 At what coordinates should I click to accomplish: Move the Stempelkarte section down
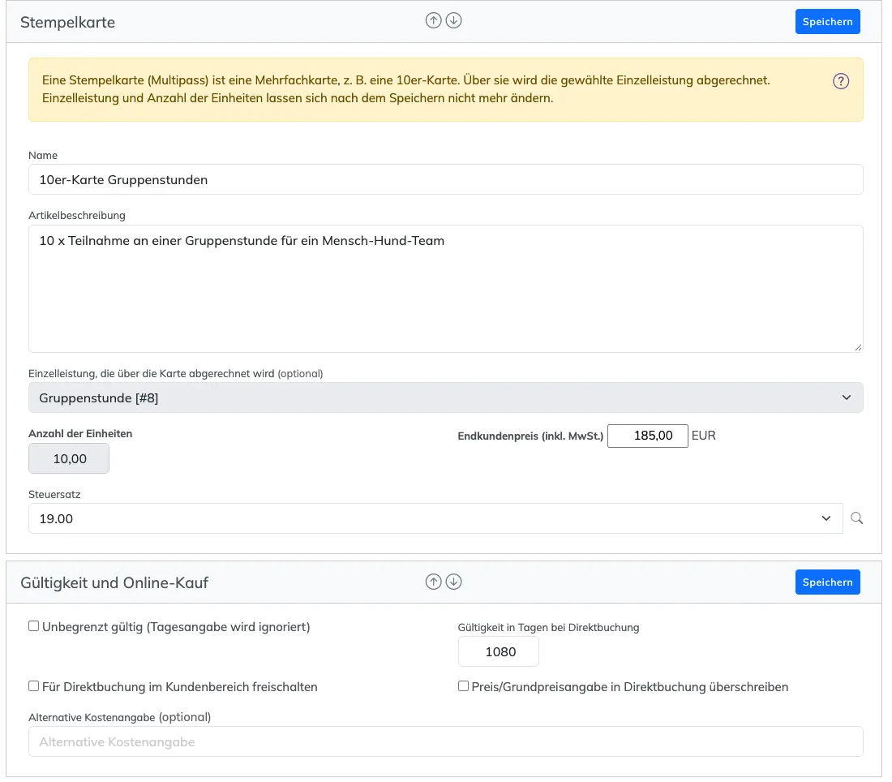[453, 21]
